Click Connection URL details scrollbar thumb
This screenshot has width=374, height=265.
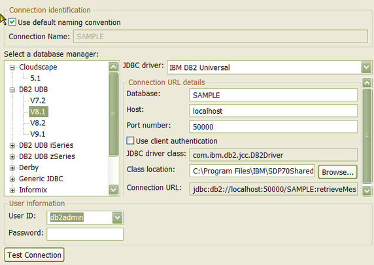[x=367, y=136]
